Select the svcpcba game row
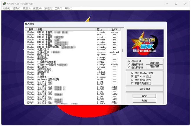 click(x=73, y=32)
